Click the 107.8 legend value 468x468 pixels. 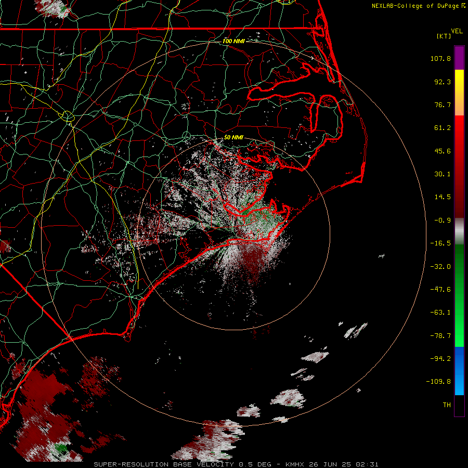[440, 58]
